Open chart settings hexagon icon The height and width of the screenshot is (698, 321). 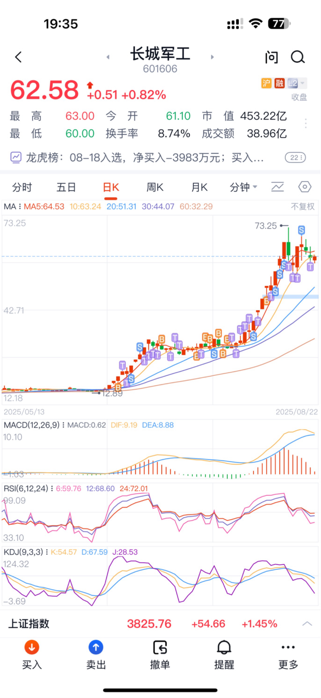[305, 187]
